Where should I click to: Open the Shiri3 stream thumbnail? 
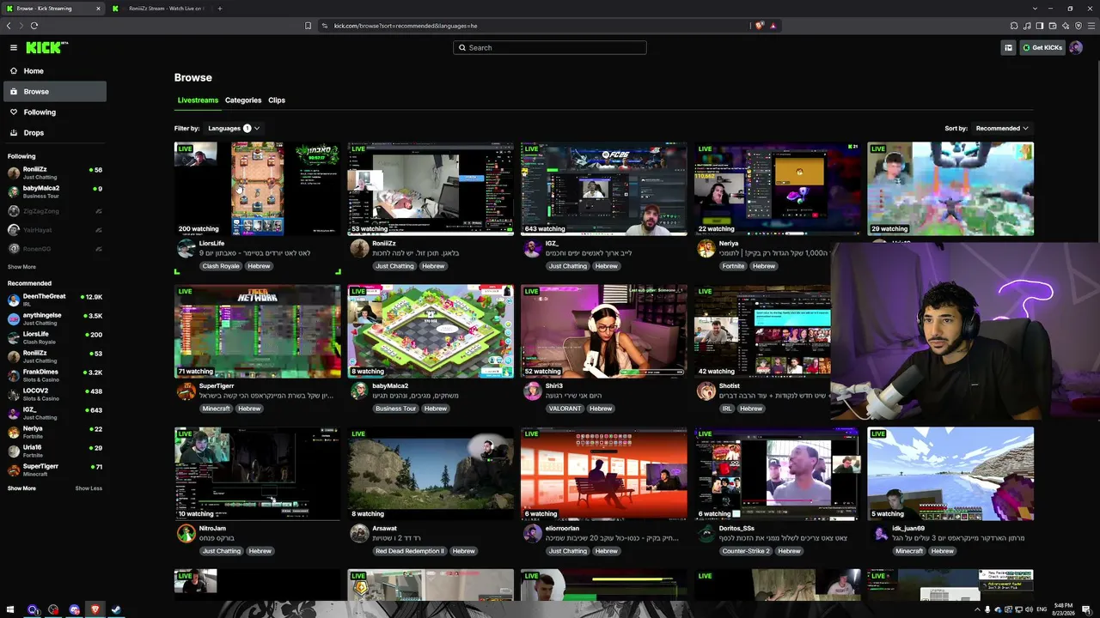(x=604, y=331)
